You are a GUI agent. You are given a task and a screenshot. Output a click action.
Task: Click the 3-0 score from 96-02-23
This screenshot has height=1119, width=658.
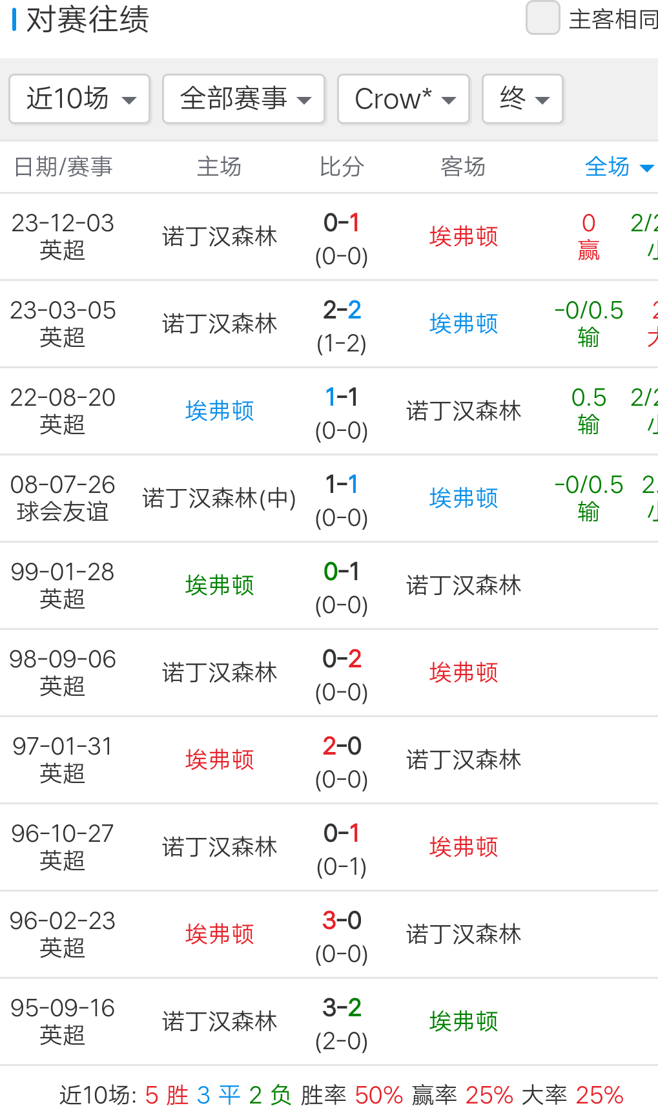342,921
